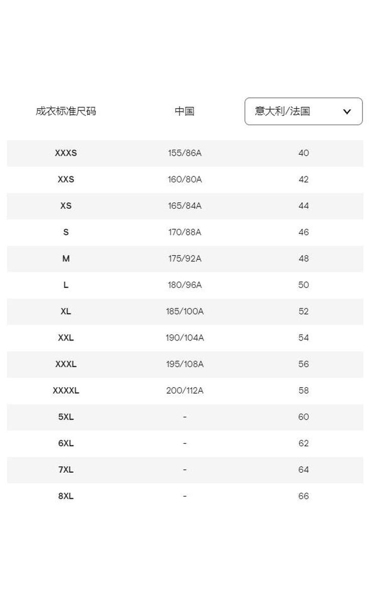Click the 7XL size label
Image resolution: width=376 pixels, height=601 pixels.
pos(66,470)
